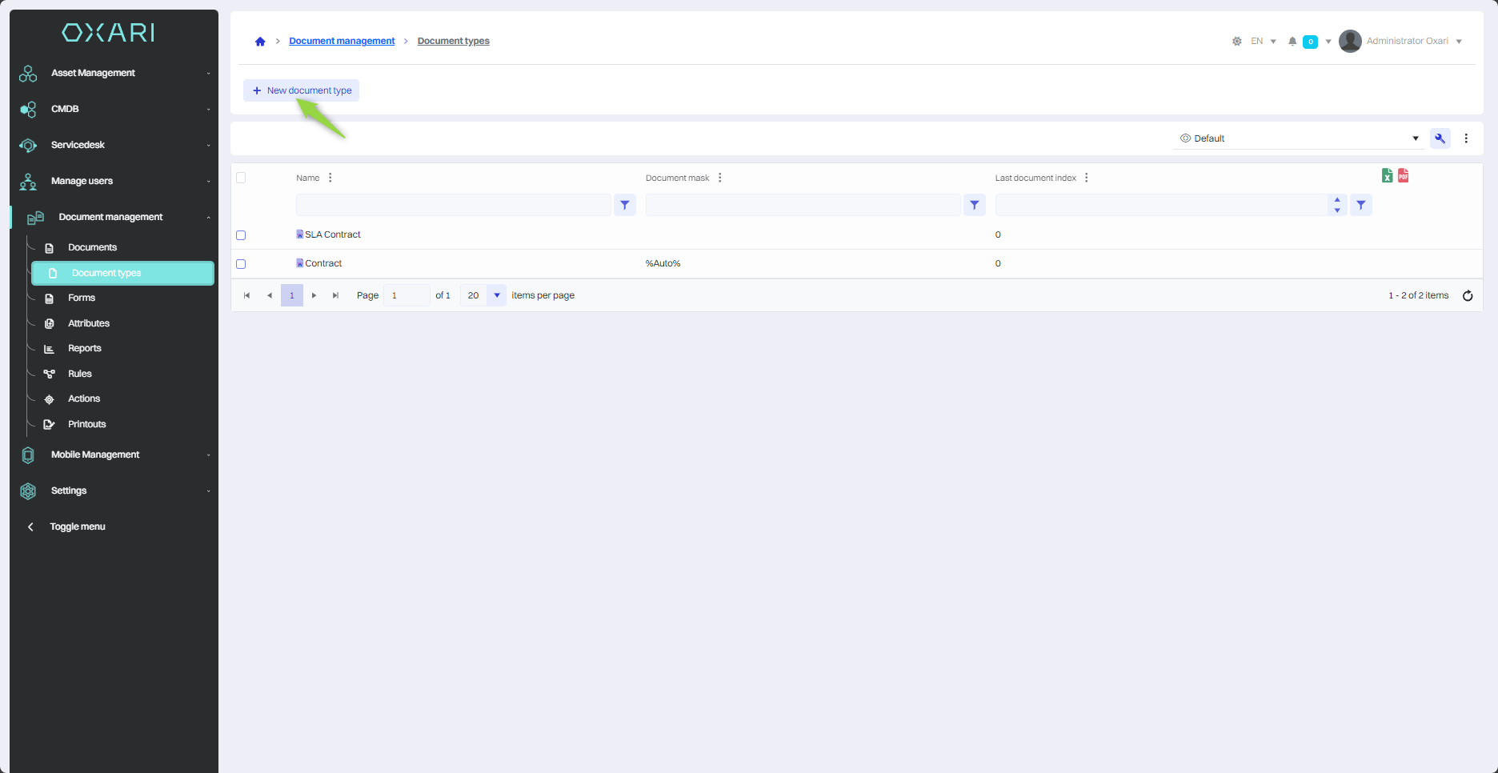Open Printouts in the sidebar
This screenshot has width=1498, height=773.
[x=86, y=424]
